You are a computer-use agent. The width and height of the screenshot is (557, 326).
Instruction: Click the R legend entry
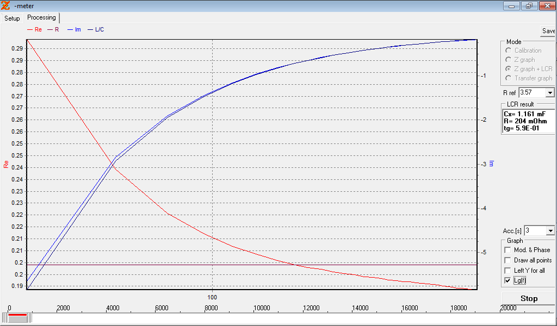53,29
